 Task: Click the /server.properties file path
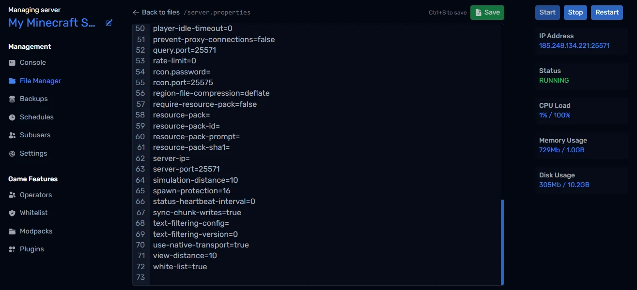[217, 13]
